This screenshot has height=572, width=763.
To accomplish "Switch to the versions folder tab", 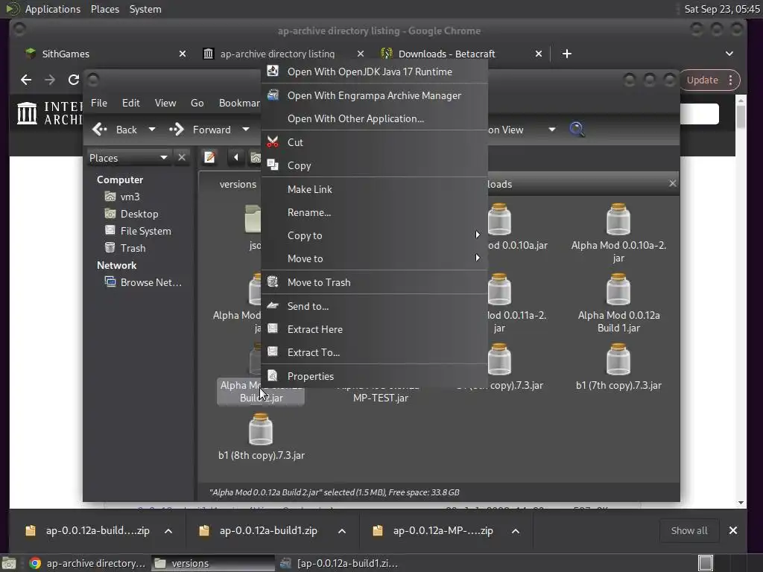I will pos(238,185).
